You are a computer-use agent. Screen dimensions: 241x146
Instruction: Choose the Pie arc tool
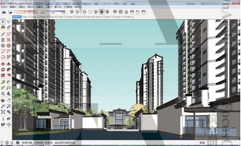[x=9, y=57]
